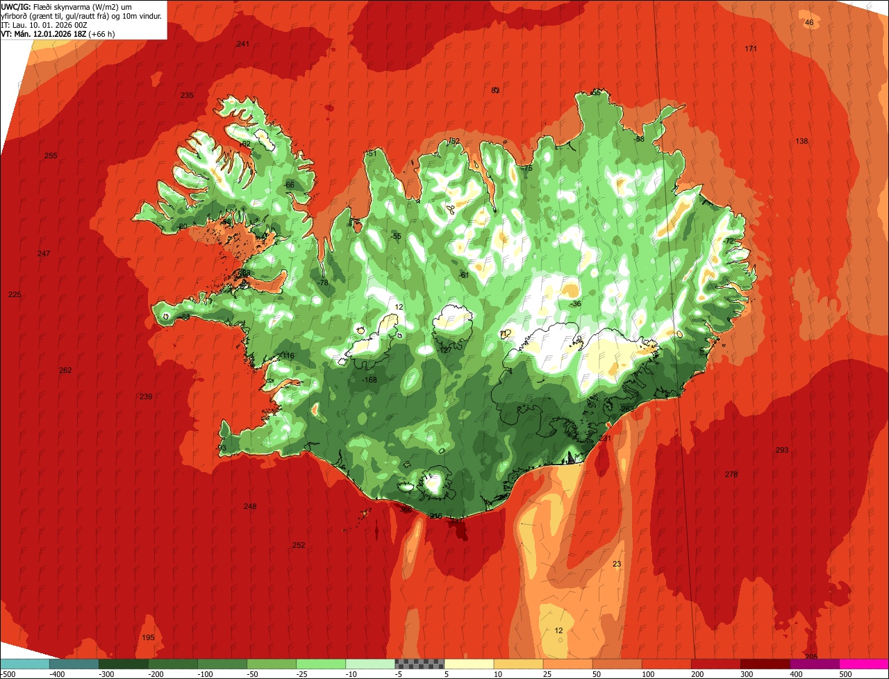
Task: Pick the red-orange 100 to 200 legend swatch
Action: (666, 664)
